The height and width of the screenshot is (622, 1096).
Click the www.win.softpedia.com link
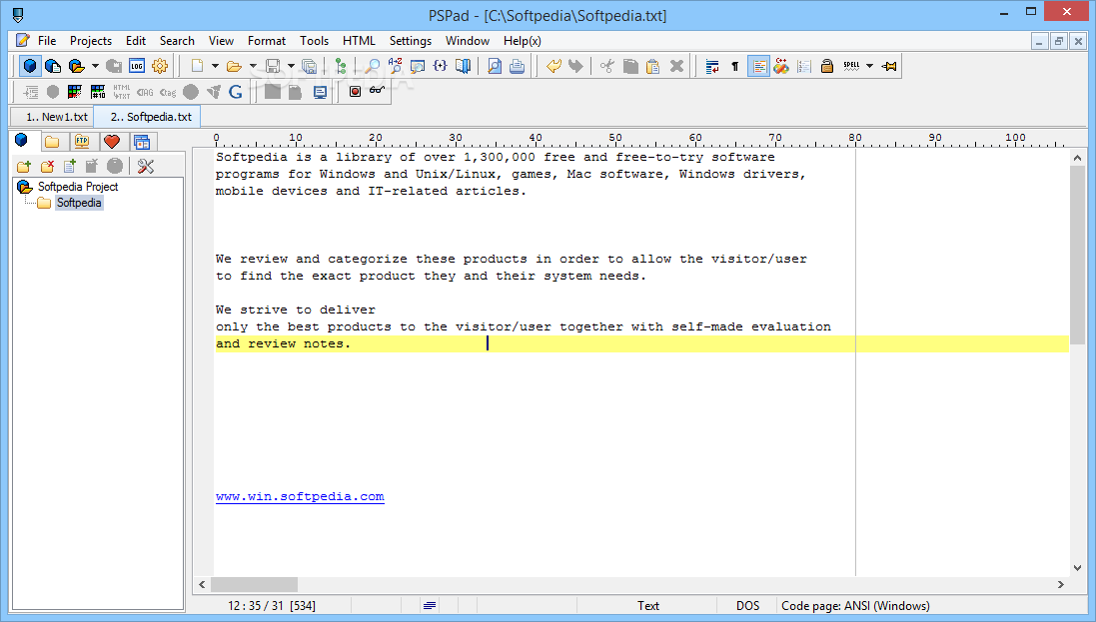click(x=300, y=497)
